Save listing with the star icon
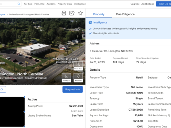Image resolution: width=171 pixels, height=128 pixels. point(80,13)
